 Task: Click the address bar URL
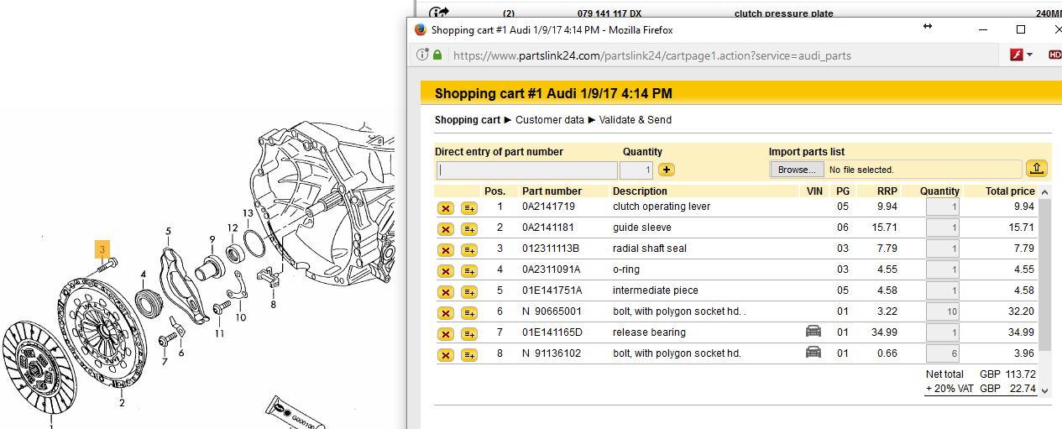(x=651, y=56)
